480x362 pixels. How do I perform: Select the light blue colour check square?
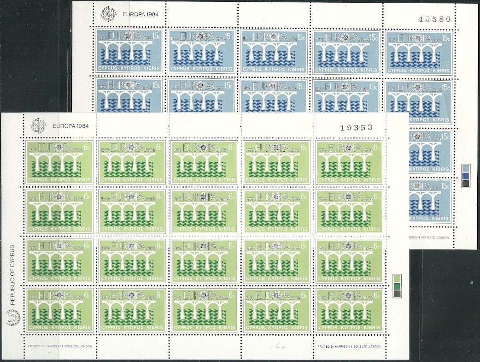(466, 168)
